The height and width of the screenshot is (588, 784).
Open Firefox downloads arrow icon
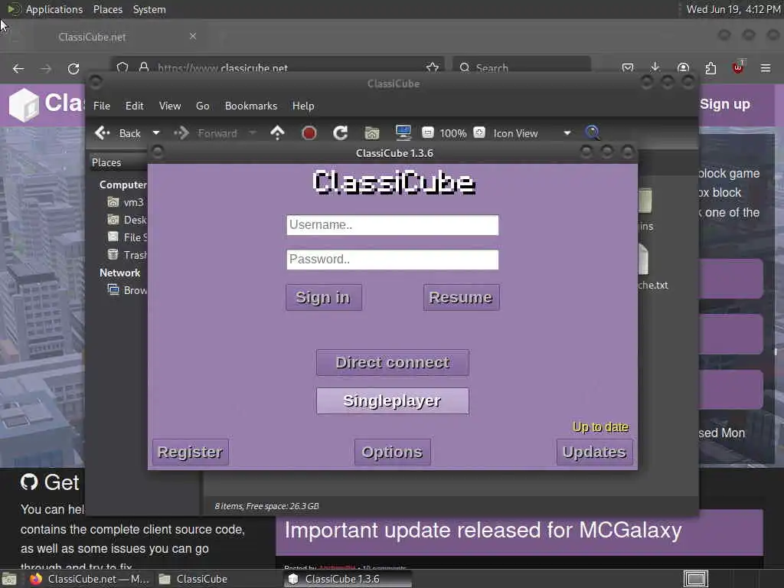tap(655, 67)
